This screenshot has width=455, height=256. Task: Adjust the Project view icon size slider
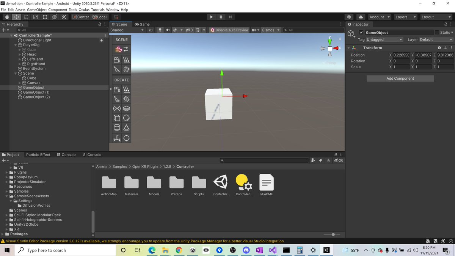point(333,234)
